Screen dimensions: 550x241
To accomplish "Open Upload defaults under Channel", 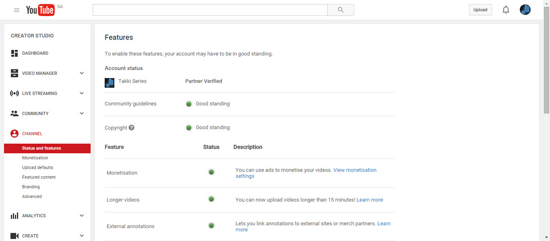I will [37, 167].
